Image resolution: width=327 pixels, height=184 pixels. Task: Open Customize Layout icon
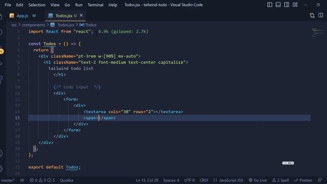[295, 5]
